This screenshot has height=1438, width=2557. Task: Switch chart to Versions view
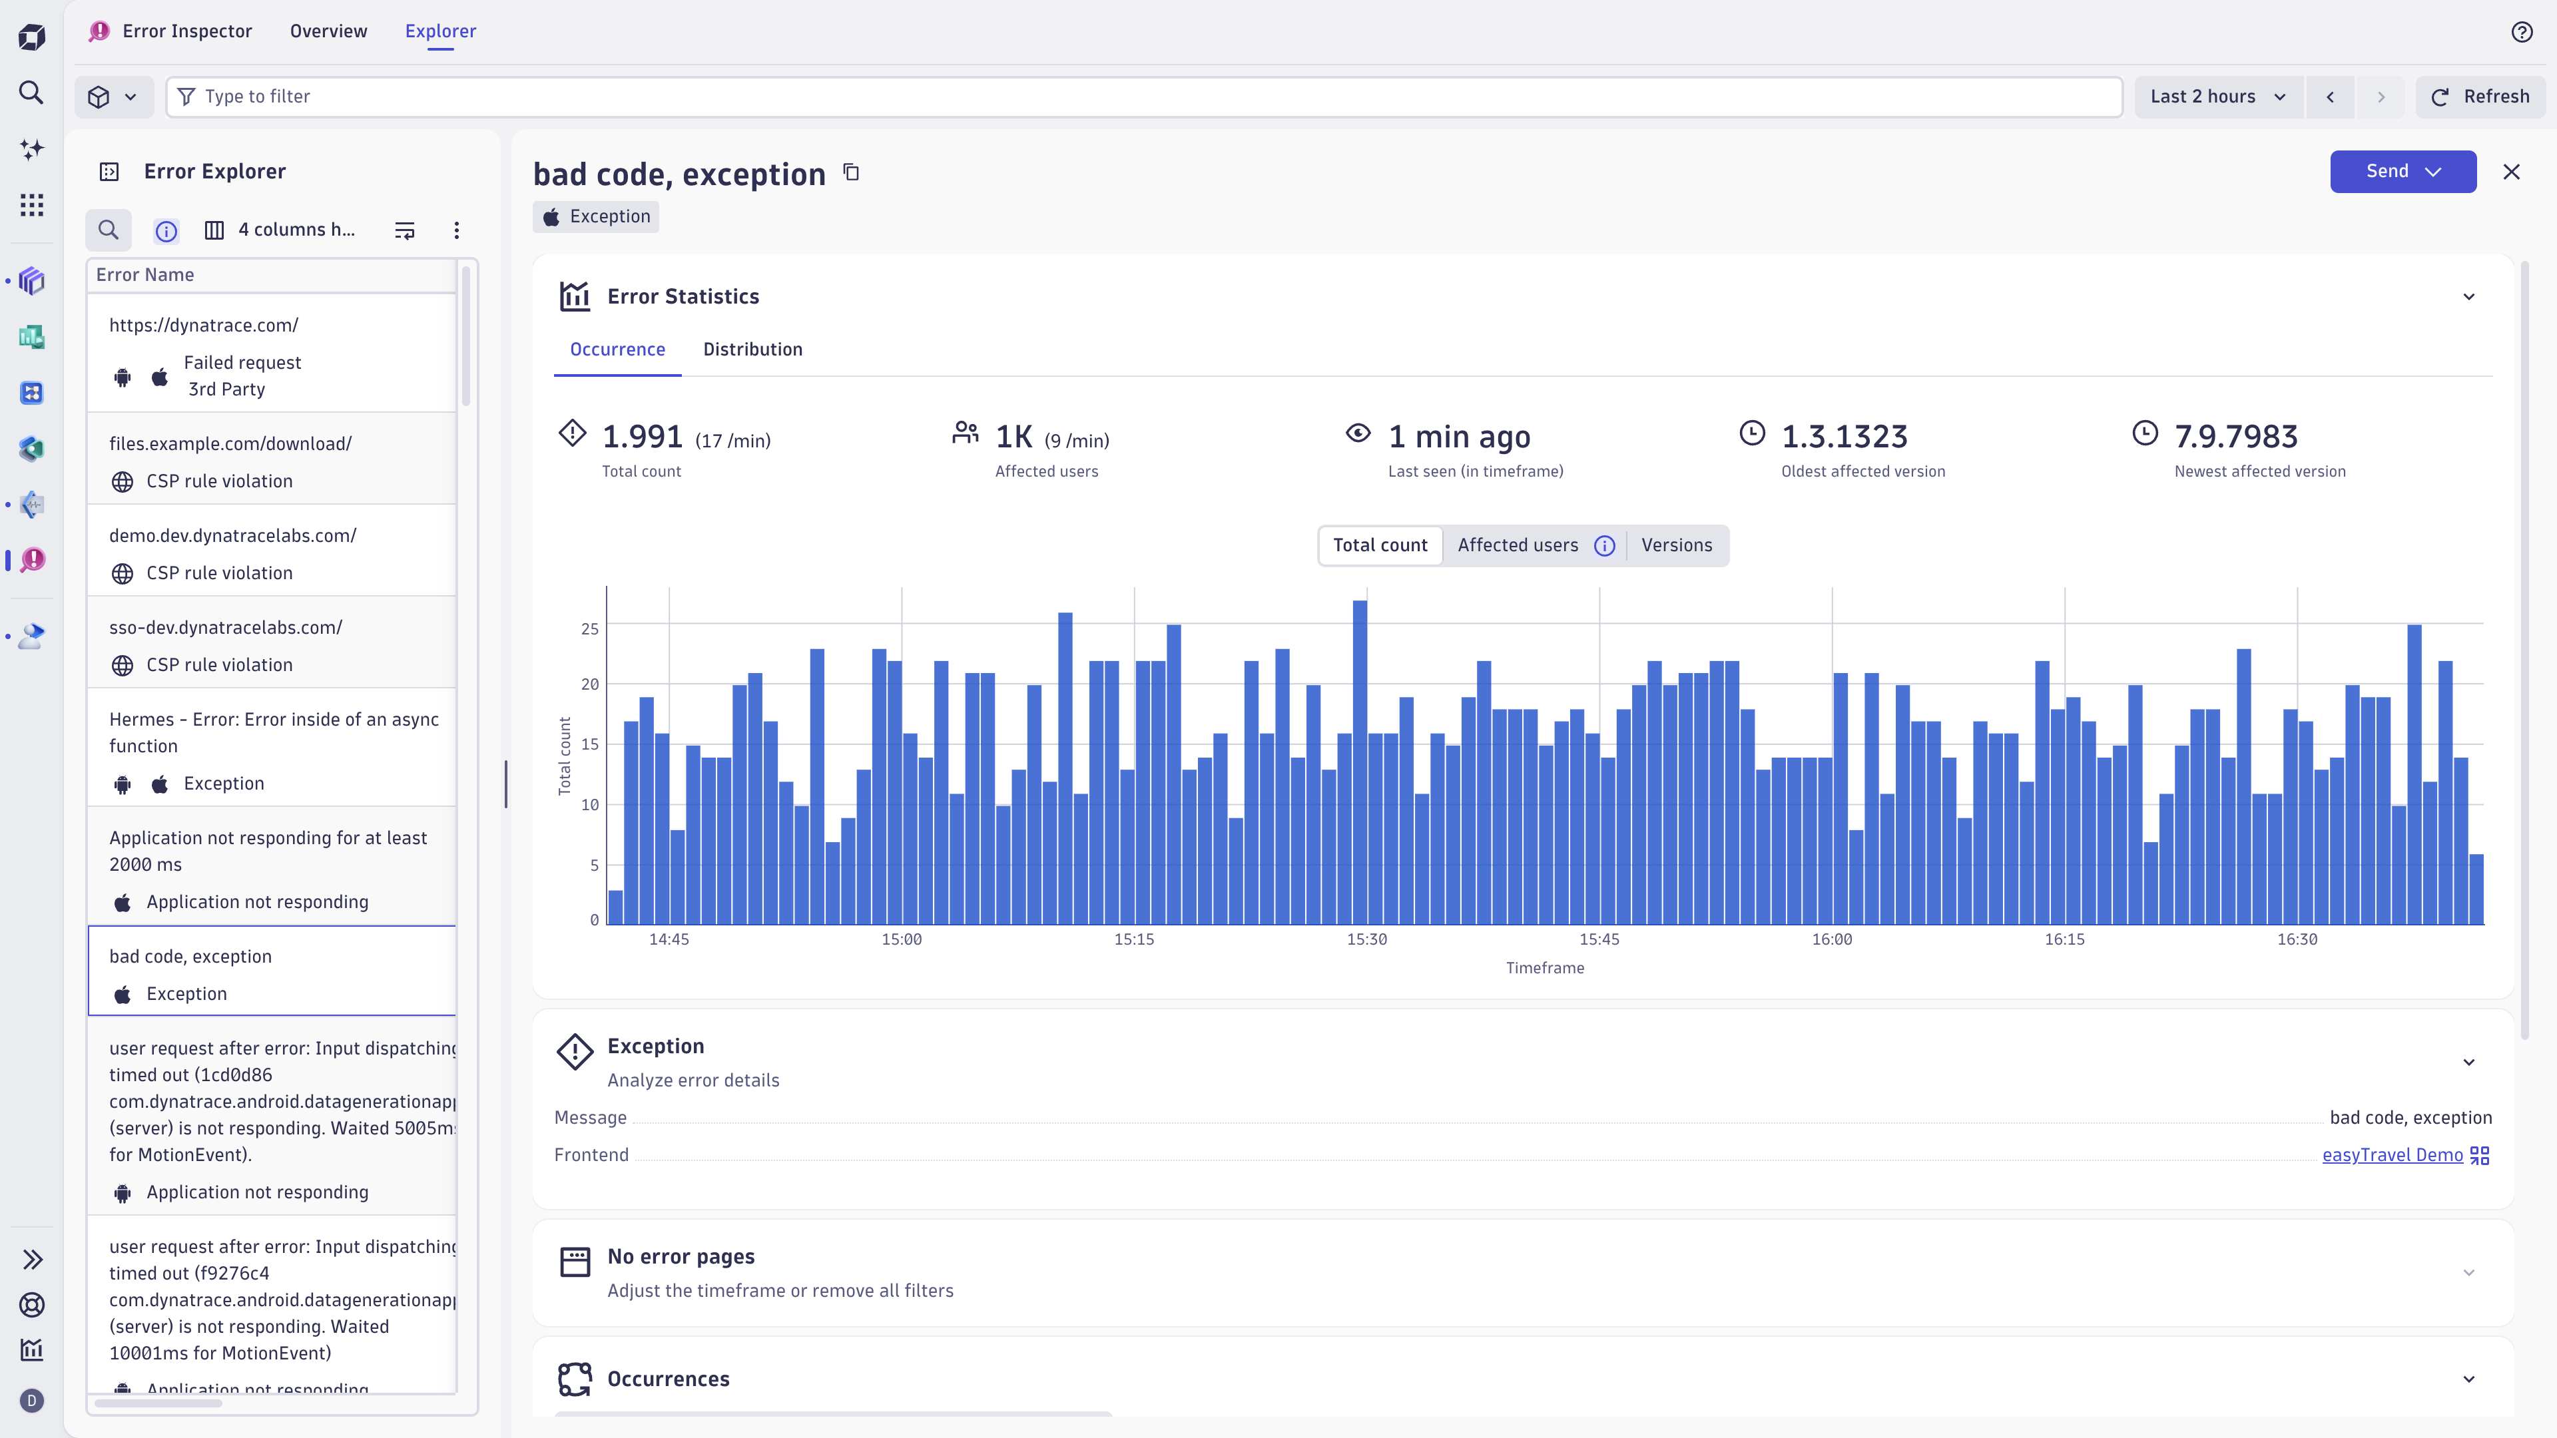(1675, 545)
